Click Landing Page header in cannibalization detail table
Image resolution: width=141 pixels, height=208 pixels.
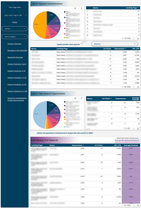click(x=62, y=49)
